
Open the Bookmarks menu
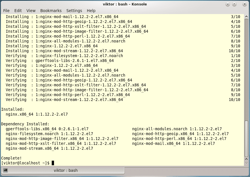[x=51, y=11]
